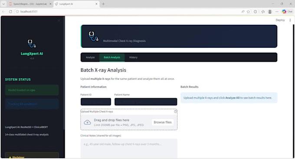Click the 'Tracking 14 conditions' status box

point(32,104)
